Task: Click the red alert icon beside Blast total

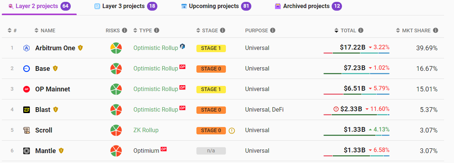Action: [x=336, y=109]
